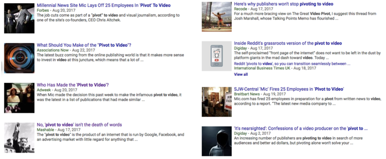Click the snippet mentioning CEO Chris Altchek
The height and width of the screenshot is (159, 386).
(x=108, y=18)
